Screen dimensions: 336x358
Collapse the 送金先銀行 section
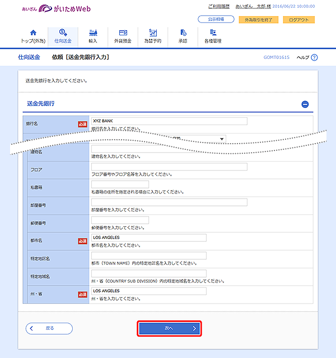[305, 104]
